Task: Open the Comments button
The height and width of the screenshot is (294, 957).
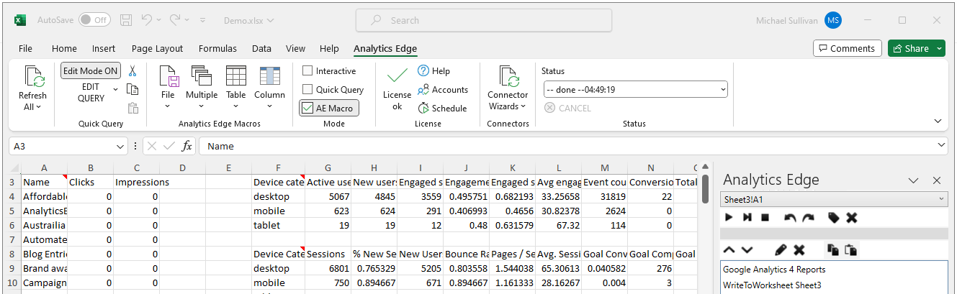Action: point(848,48)
